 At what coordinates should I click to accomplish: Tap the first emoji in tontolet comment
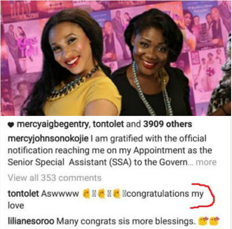pyautogui.click(x=86, y=194)
